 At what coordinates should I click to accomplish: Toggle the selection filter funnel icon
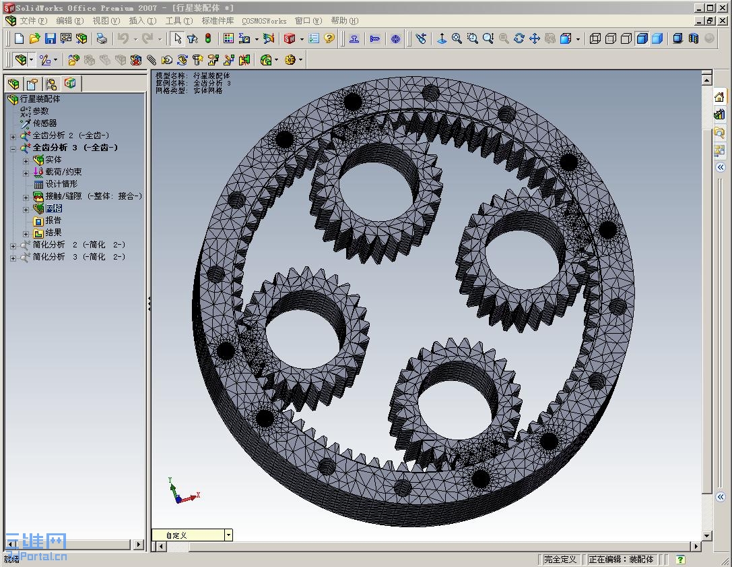(193, 38)
